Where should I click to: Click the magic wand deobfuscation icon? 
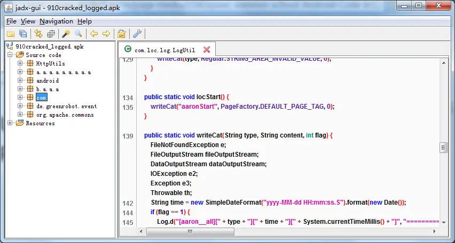66,34
